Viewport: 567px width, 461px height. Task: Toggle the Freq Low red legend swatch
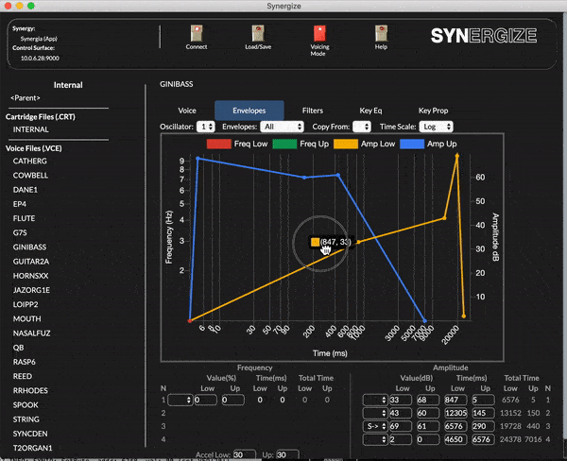click(x=219, y=144)
